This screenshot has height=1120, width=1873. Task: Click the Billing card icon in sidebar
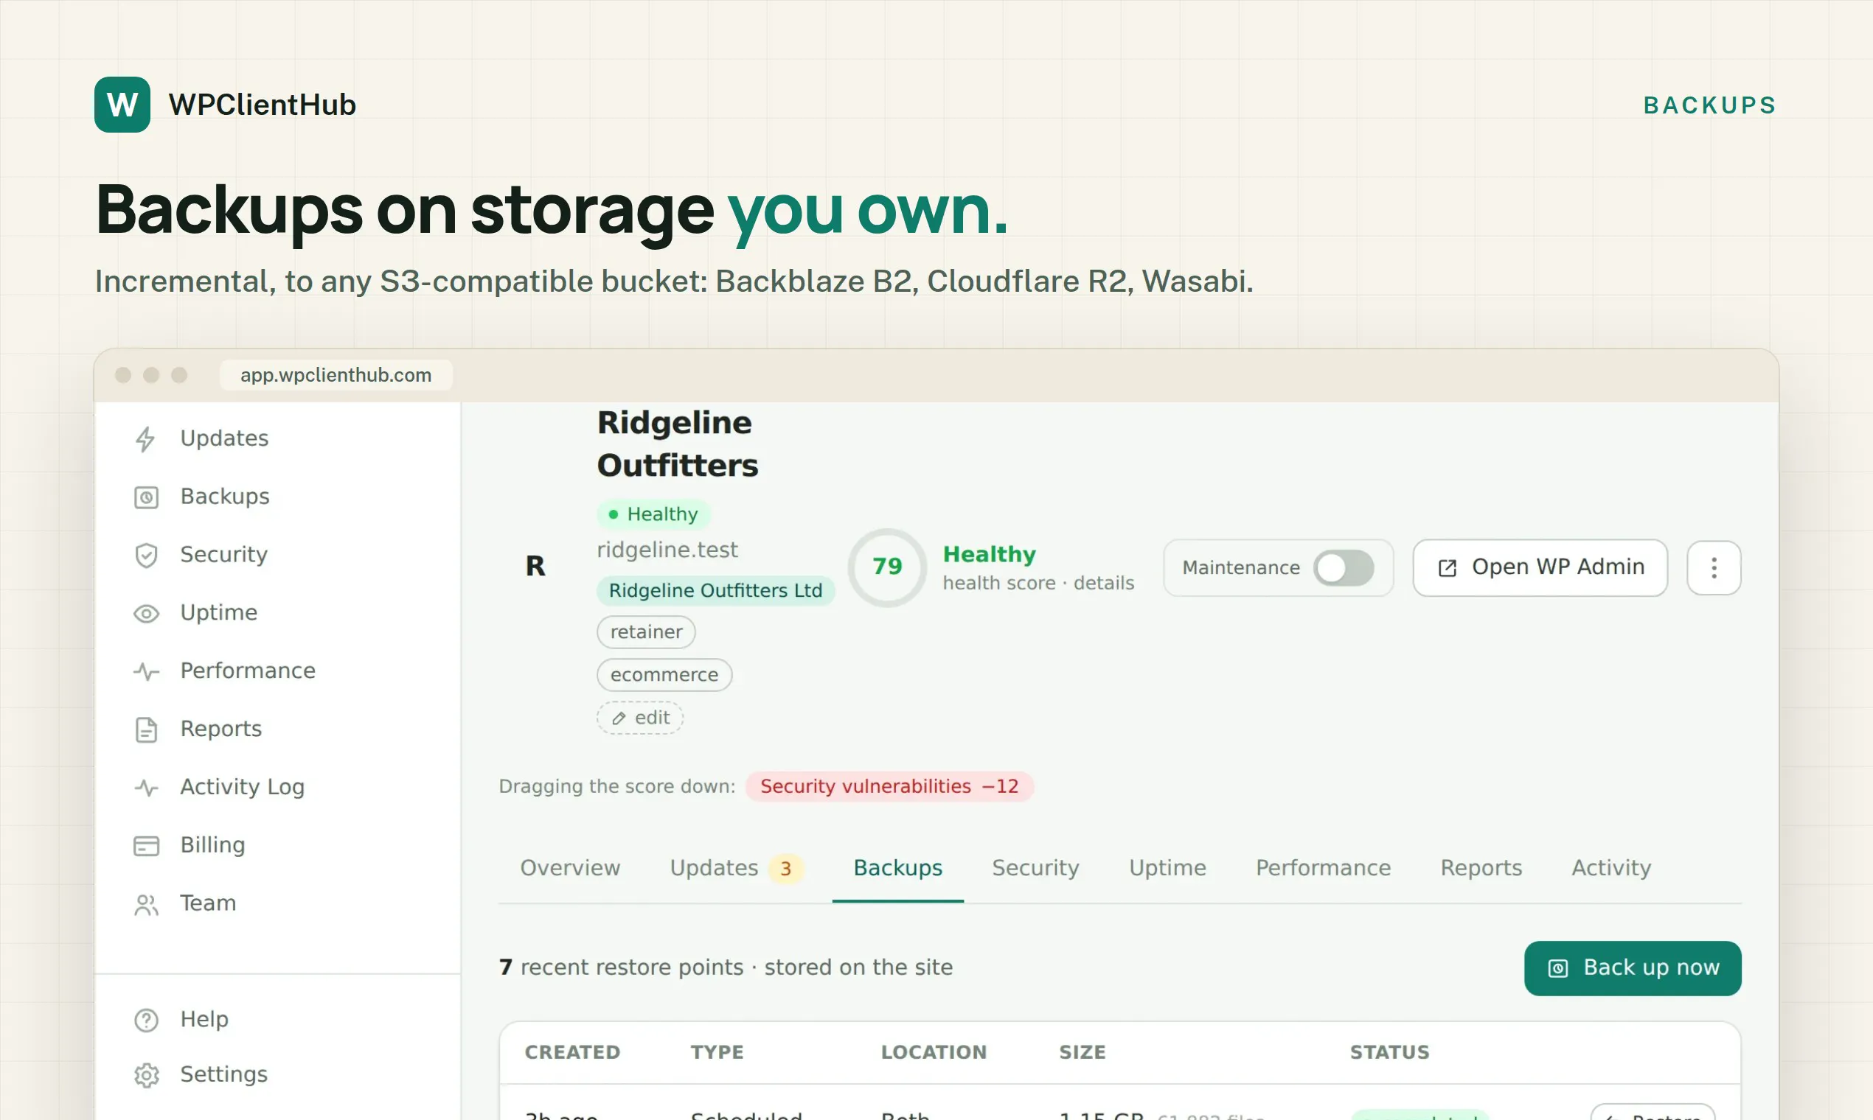click(146, 845)
